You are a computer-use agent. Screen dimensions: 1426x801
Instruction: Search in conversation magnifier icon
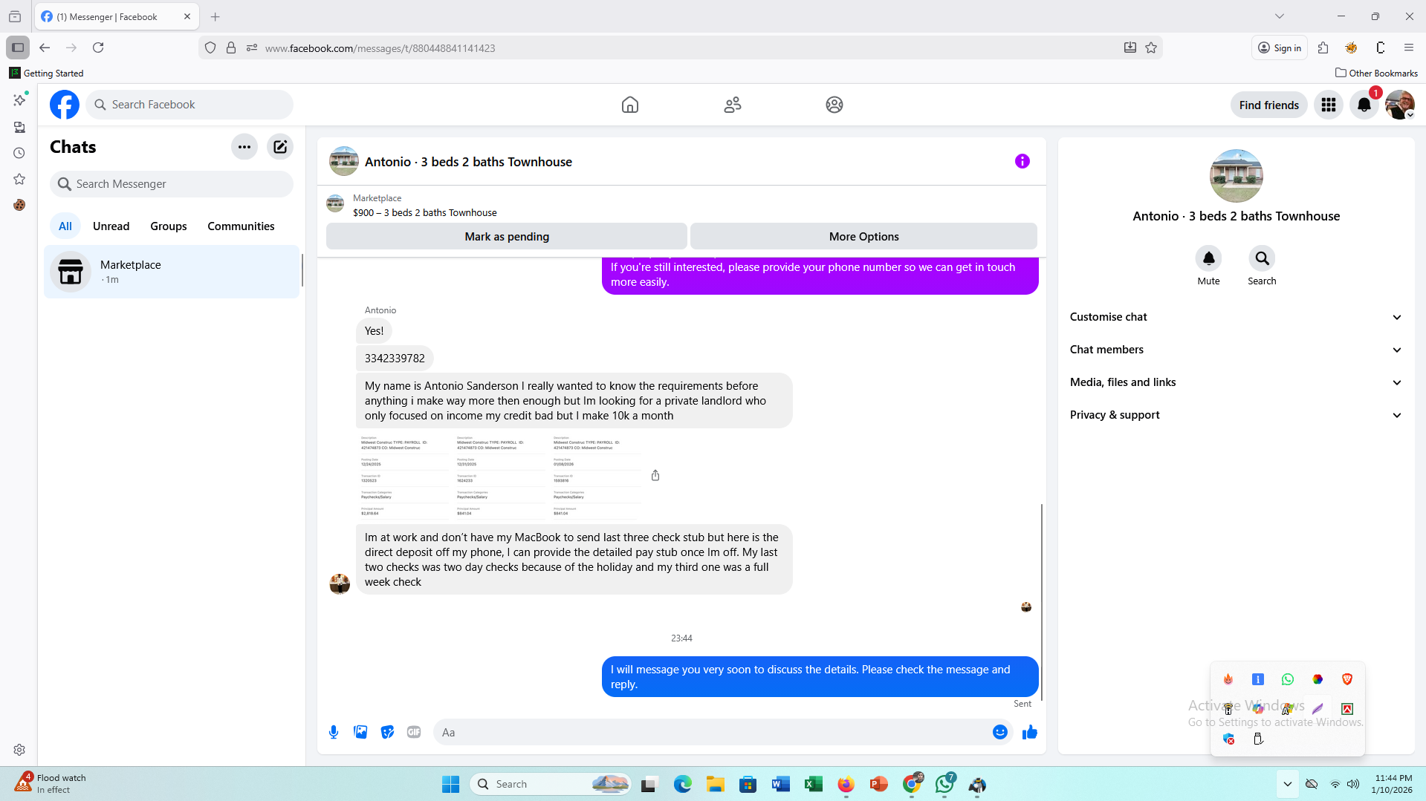1262,258
